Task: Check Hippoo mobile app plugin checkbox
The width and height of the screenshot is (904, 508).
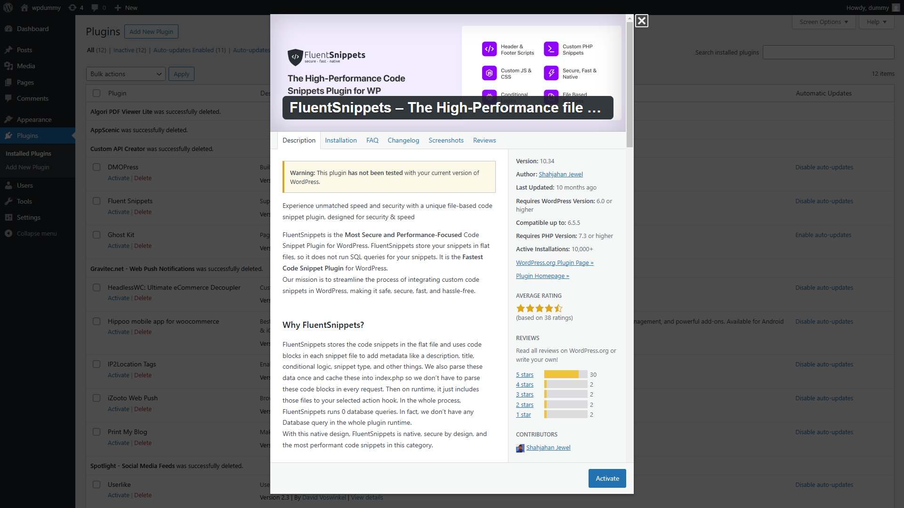Action: coord(97,321)
